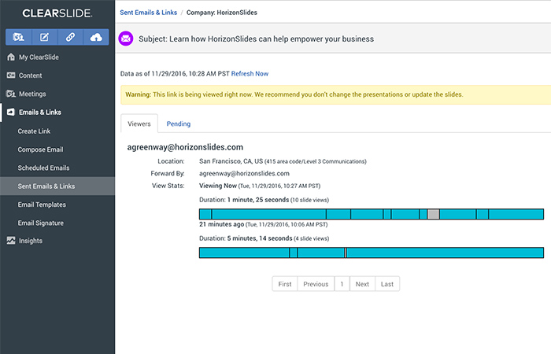Click page 1 in the pagination
The image size is (551, 354).
pos(342,284)
